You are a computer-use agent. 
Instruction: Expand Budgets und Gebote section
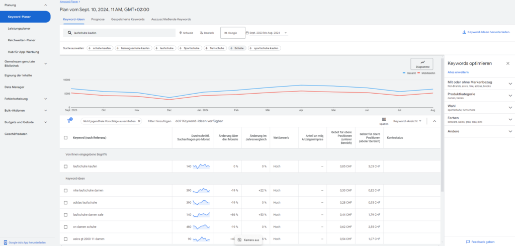[x=45, y=122]
